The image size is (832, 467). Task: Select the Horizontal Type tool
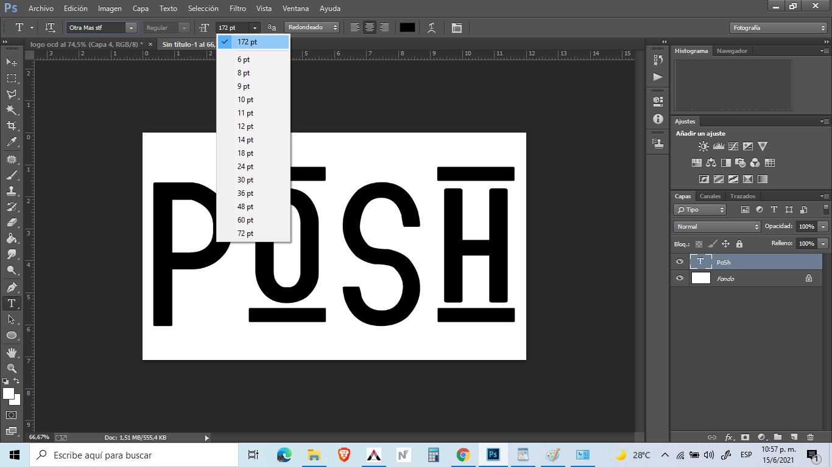point(12,303)
